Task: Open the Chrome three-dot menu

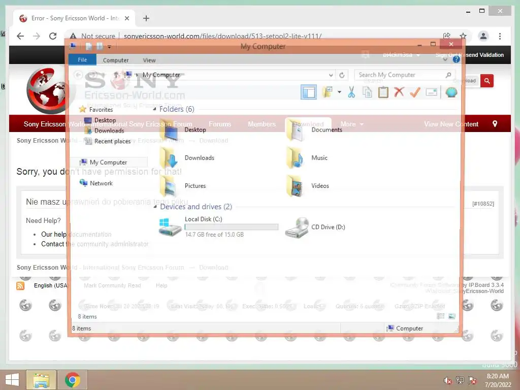Action: pyautogui.click(x=500, y=36)
